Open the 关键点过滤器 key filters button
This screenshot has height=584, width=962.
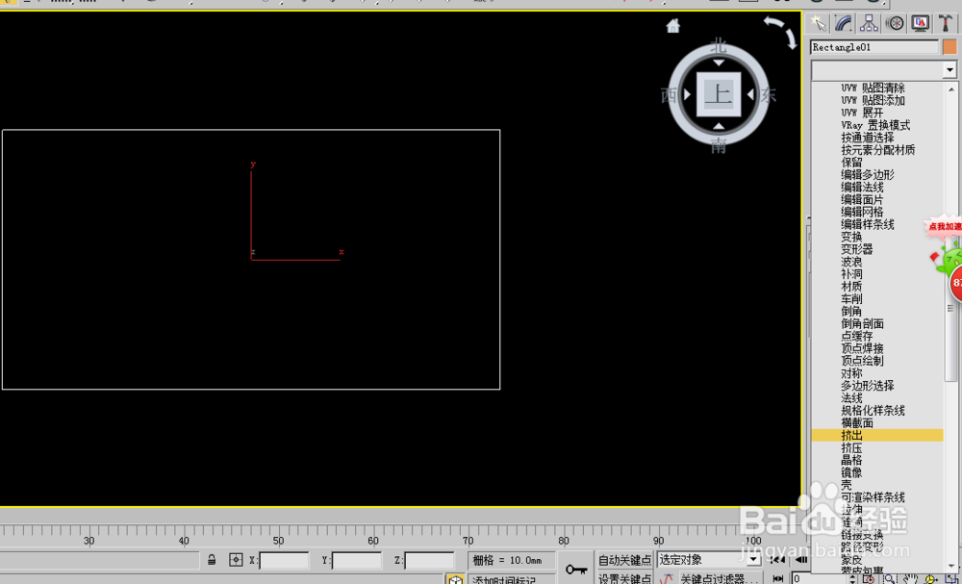point(721,578)
